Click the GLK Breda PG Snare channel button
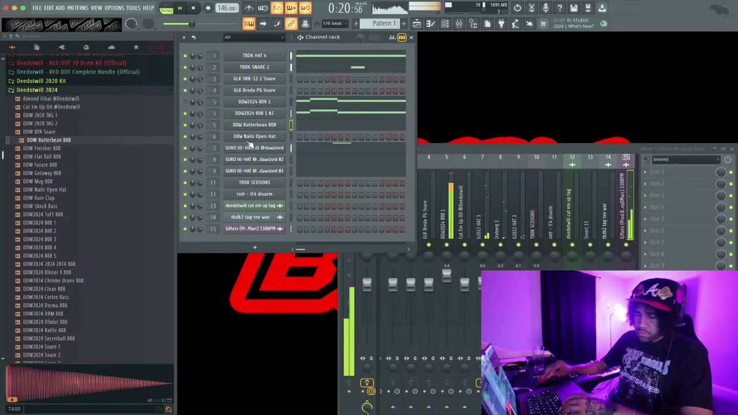The width and height of the screenshot is (738, 415). [254, 90]
